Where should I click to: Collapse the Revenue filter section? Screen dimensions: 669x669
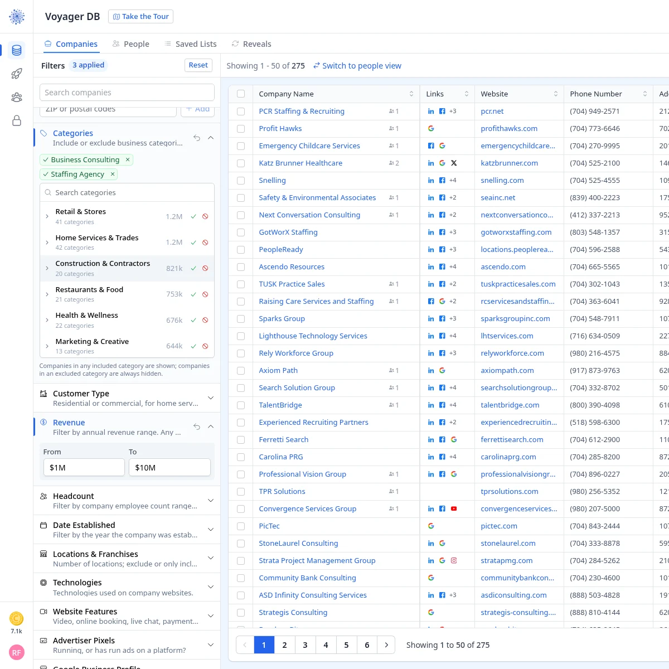click(x=211, y=426)
